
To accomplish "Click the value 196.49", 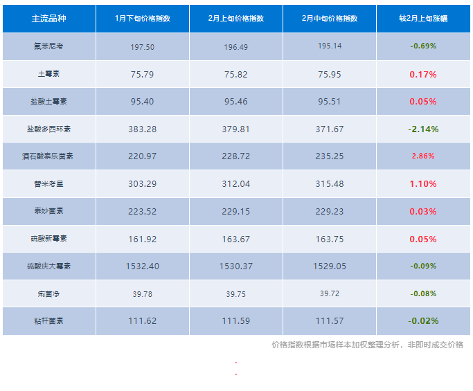I will [x=236, y=47].
